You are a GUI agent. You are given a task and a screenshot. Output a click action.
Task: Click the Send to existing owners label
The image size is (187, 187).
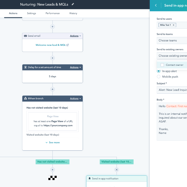[x=170, y=49]
